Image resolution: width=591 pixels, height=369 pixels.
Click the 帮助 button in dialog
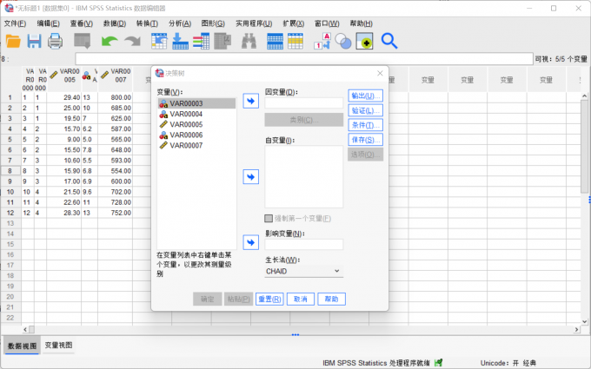point(331,299)
